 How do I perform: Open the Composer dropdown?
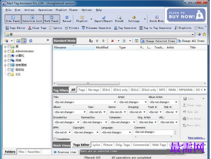tap(134, 122)
